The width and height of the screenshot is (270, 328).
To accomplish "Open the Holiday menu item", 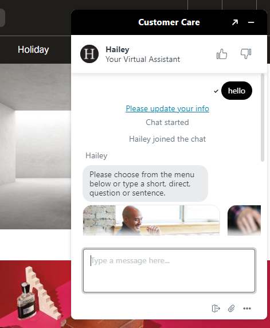I will point(33,49).
